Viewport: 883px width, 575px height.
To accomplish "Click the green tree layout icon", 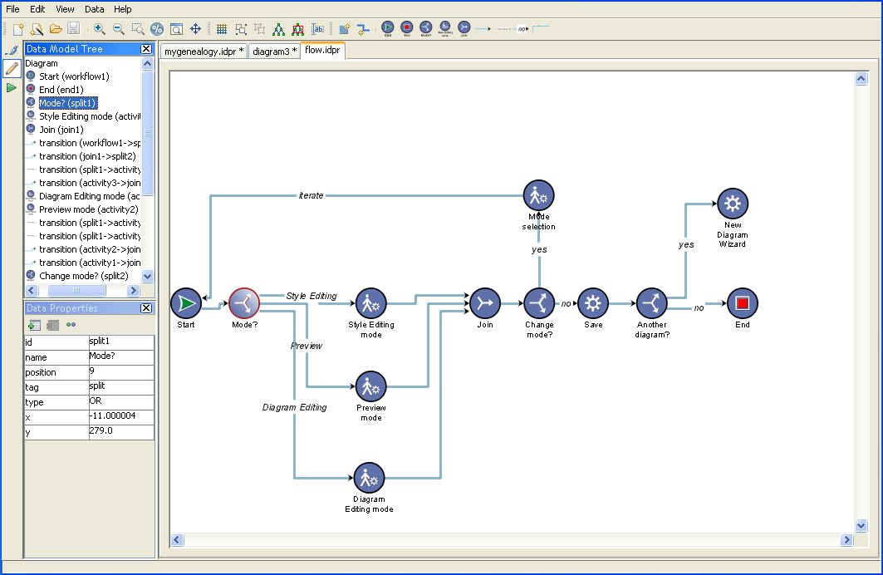I will coord(278,29).
